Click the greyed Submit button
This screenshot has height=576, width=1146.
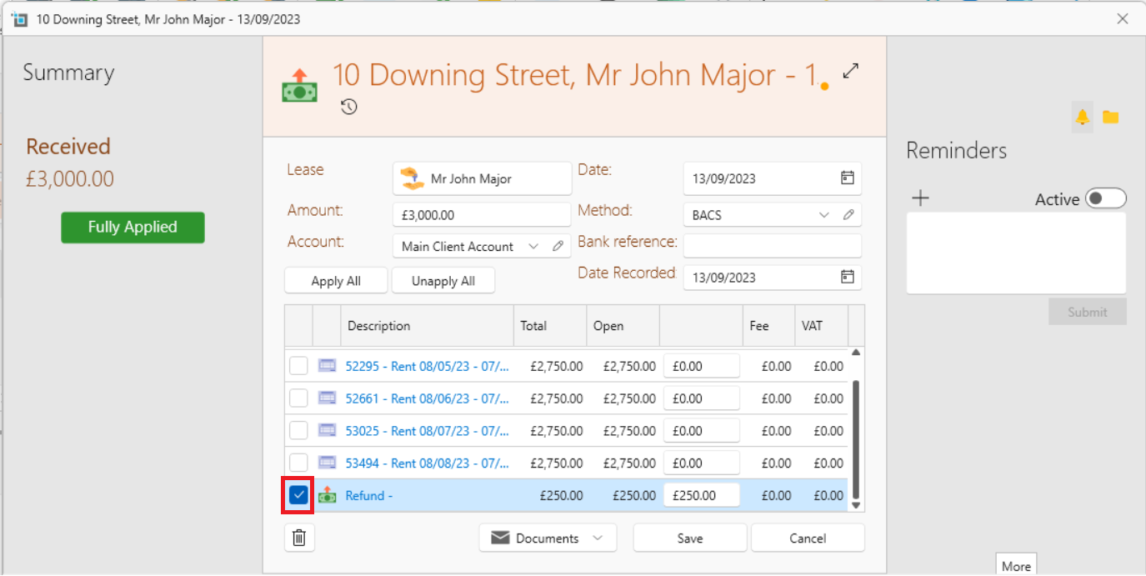[1088, 312]
